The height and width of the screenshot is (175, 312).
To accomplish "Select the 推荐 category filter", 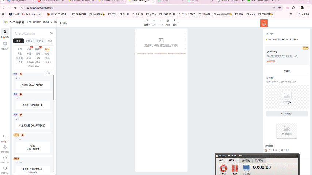I will [29, 49].
